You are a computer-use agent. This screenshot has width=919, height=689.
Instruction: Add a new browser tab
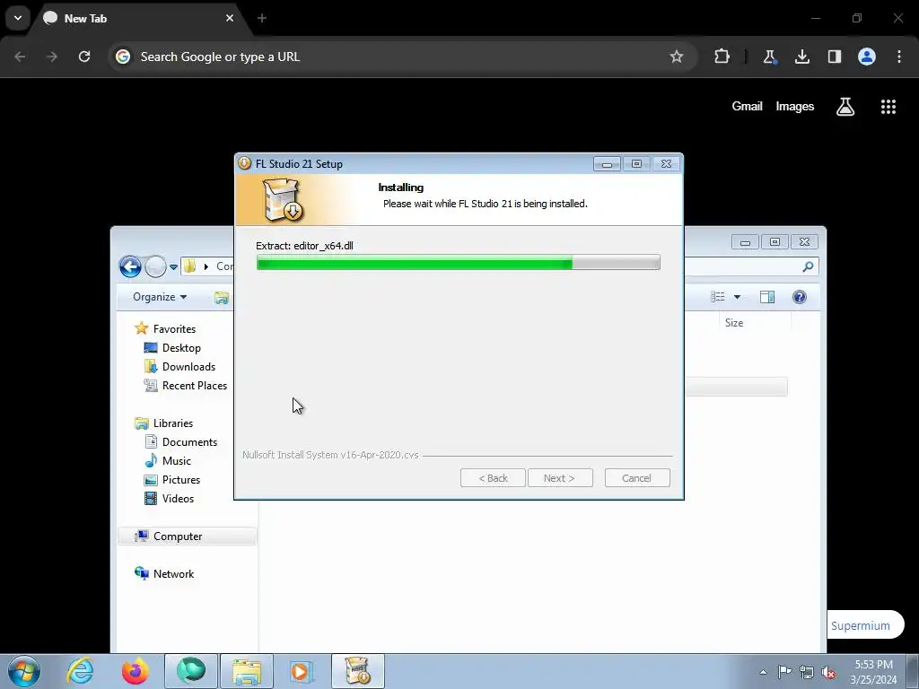pos(262,18)
